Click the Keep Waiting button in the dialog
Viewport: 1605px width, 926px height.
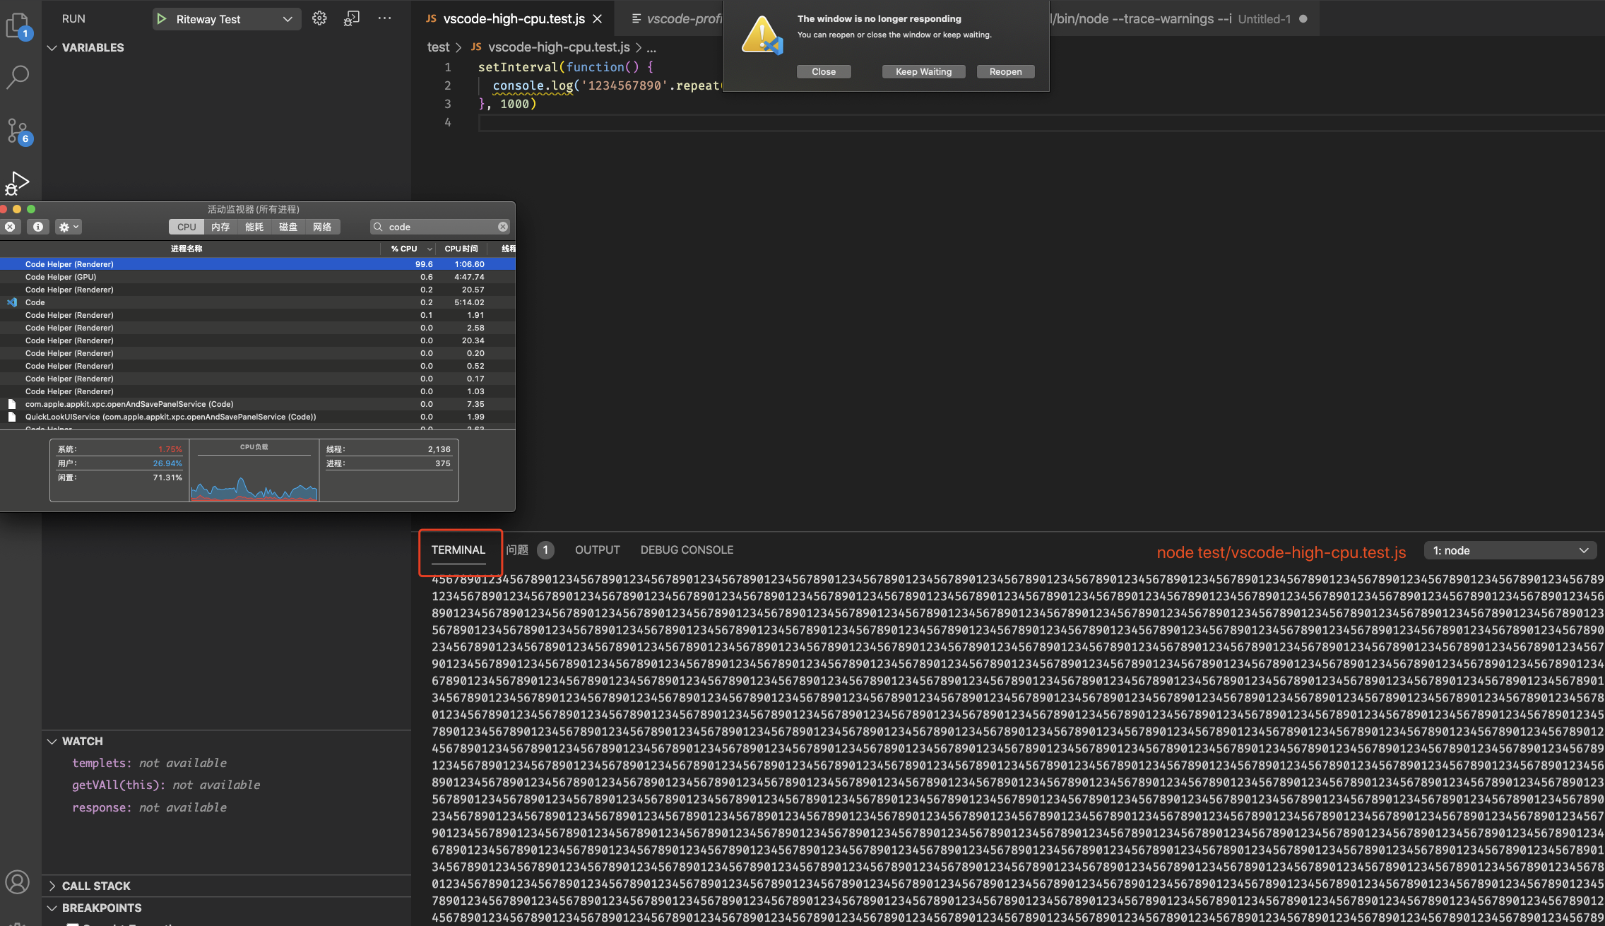pos(923,71)
